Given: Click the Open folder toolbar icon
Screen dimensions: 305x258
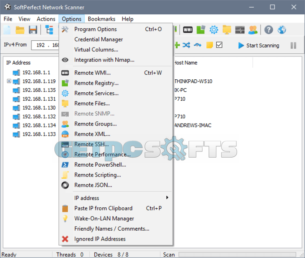Looking at the screenshot, I should (x=20, y=30).
